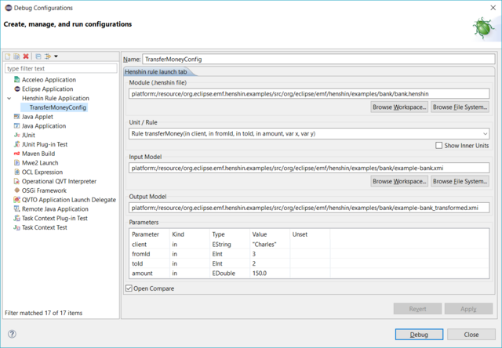Click Browse Workspace for the Module file
Screen dimensions: 502x348
pyautogui.click(x=399, y=107)
